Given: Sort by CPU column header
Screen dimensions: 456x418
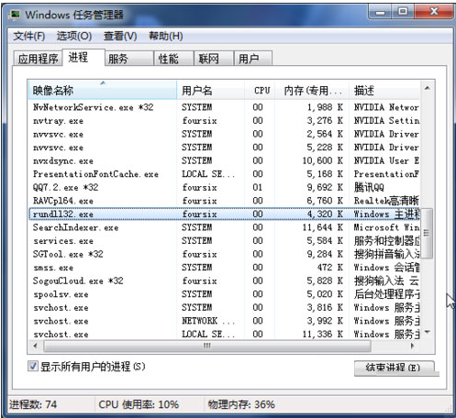Looking at the screenshot, I should click(260, 90).
